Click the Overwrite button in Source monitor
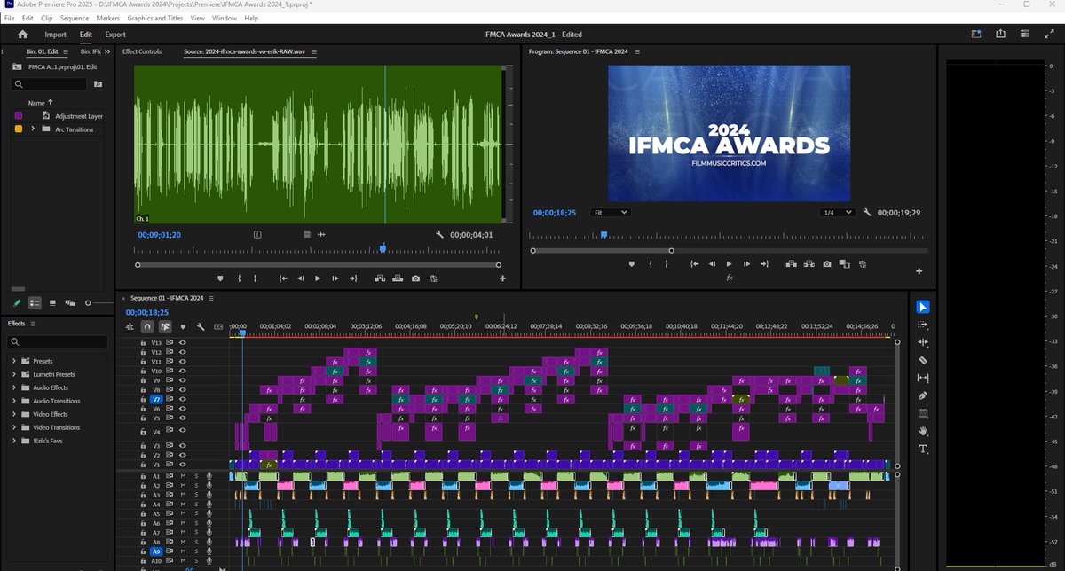The height and width of the screenshot is (571, 1065). point(398,278)
